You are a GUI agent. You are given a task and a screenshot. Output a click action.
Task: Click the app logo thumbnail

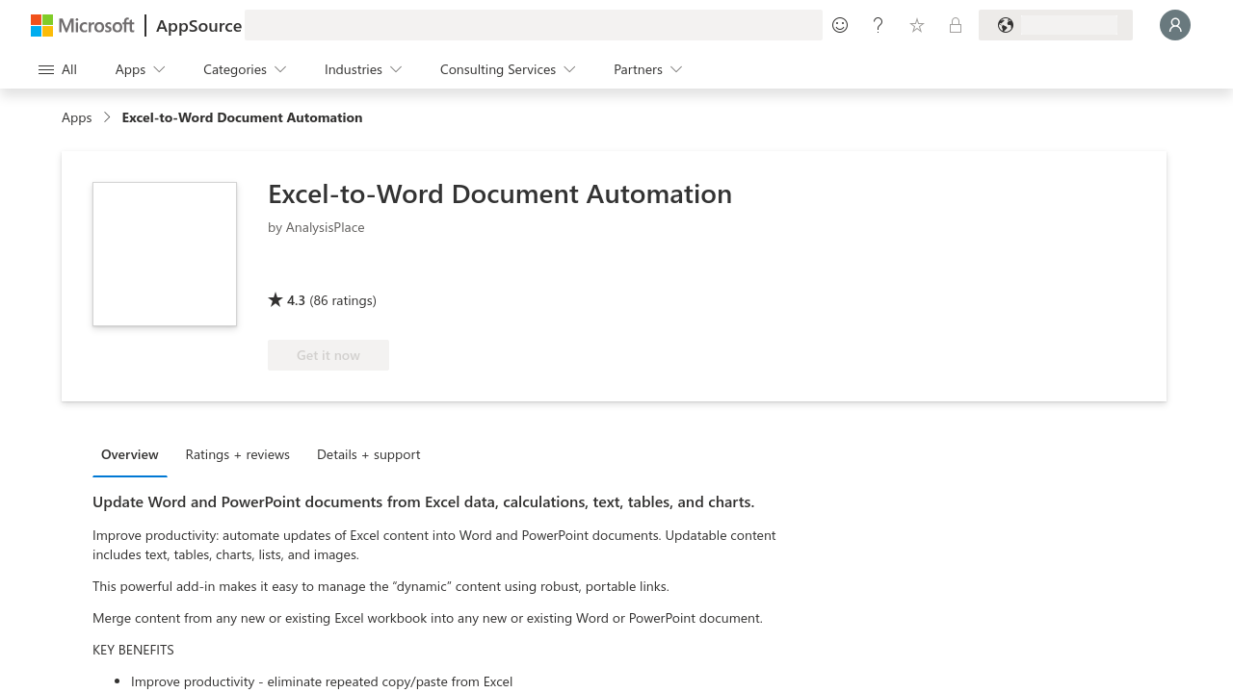[x=165, y=254]
